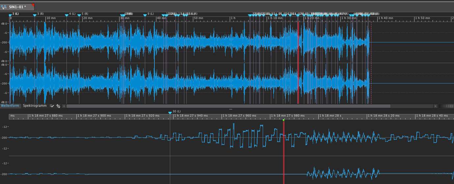Select the SIN1-01 audio file tab
Screen dimensions: 454x184
17,7
